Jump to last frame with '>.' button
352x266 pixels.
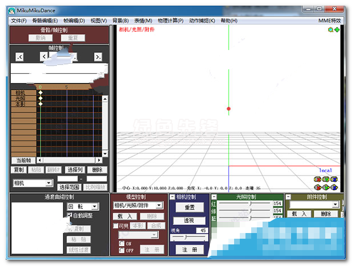(x=98, y=57)
